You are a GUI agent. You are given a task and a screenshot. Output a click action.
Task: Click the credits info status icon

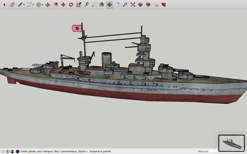click(7, 152)
